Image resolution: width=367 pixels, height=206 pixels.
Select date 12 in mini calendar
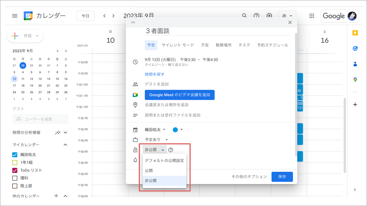tap(31, 79)
